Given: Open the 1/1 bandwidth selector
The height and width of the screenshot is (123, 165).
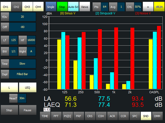Looking at the screenshot, I should coord(13,51).
